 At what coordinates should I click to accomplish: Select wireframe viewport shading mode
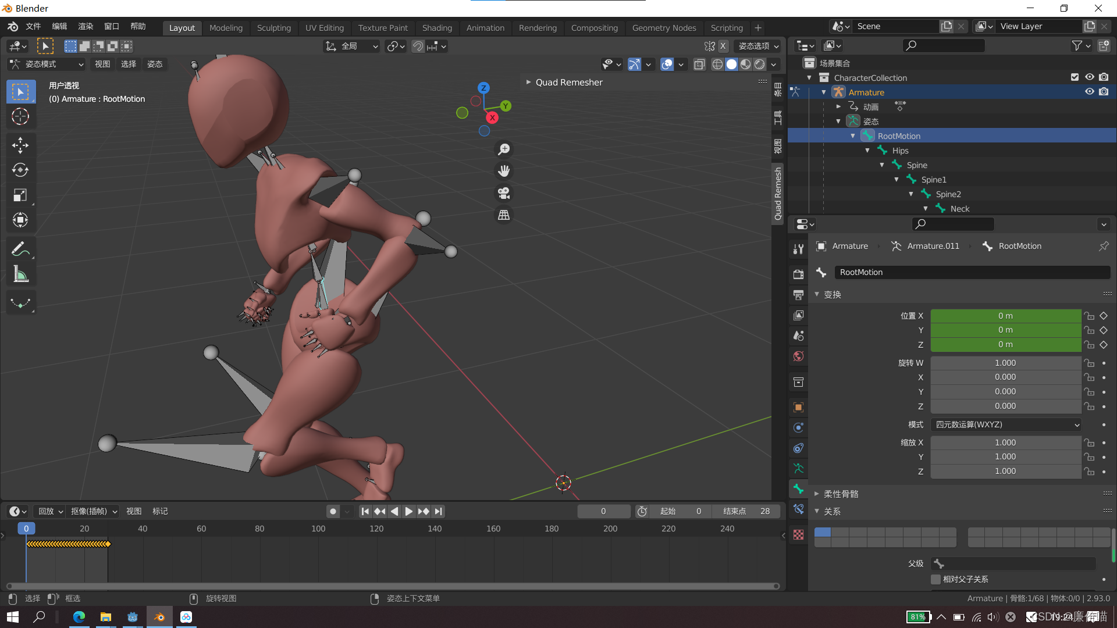coord(717,65)
